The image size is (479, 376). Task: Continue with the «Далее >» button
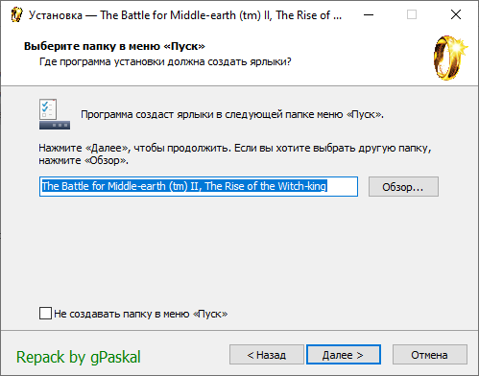[344, 355]
